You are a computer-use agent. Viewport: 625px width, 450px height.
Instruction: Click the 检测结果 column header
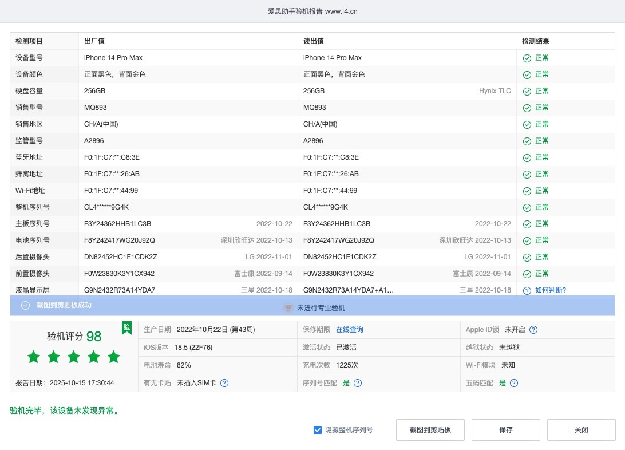[x=536, y=41]
